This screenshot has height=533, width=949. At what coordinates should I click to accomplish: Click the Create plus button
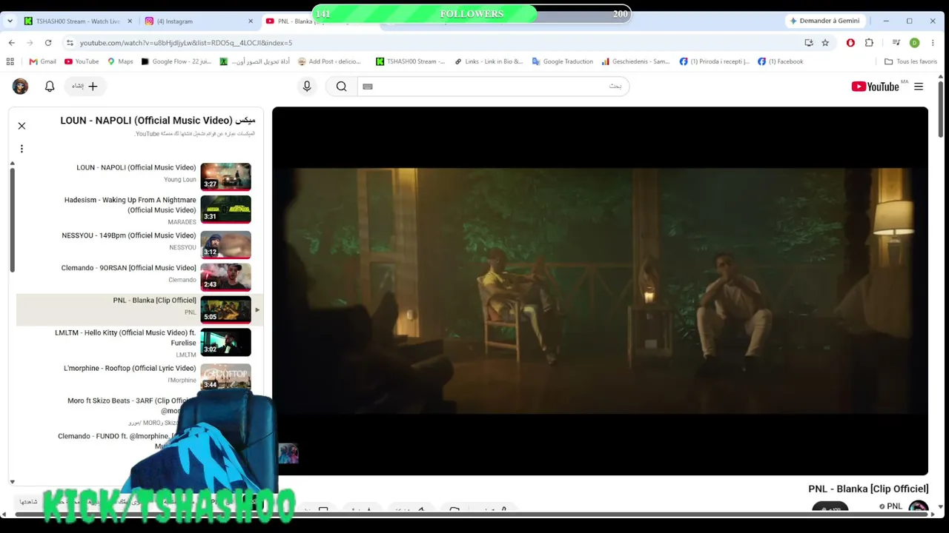point(85,87)
